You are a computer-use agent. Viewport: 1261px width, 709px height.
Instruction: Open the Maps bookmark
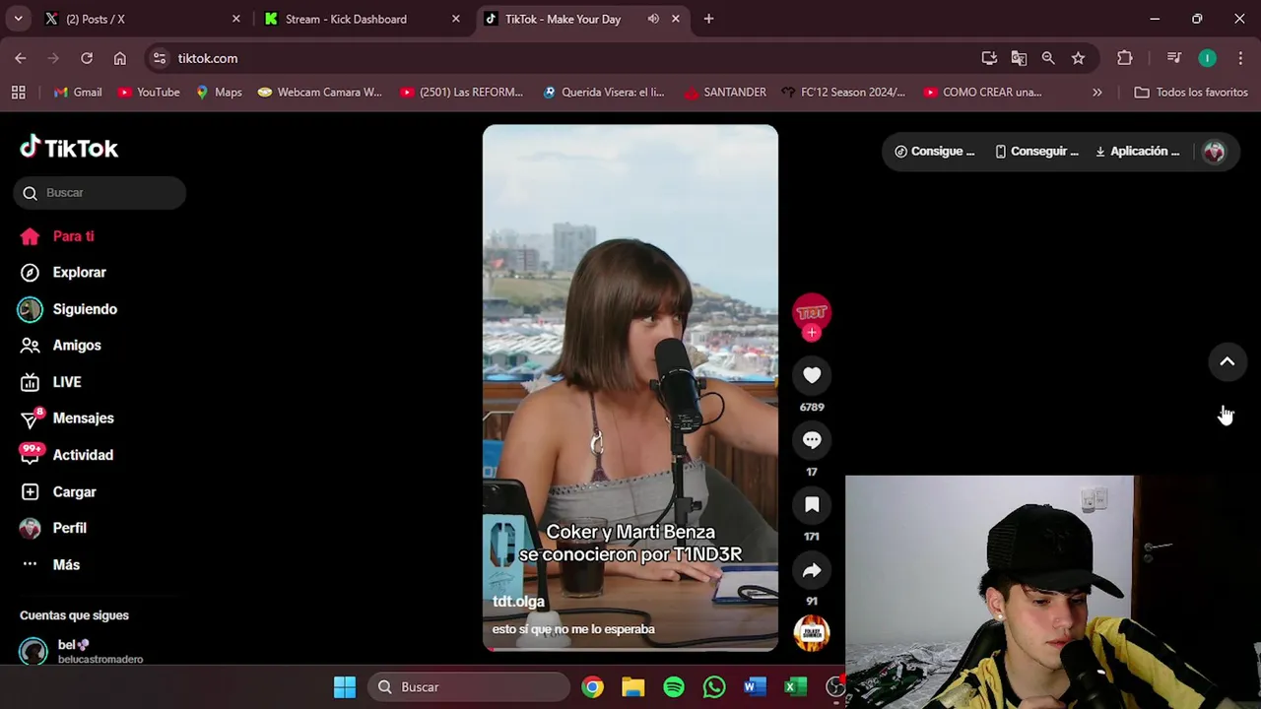219,93
